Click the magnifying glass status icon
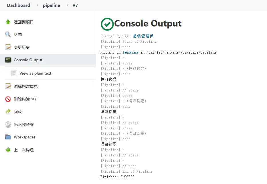This screenshot has width=267, height=184. [8, 34]
